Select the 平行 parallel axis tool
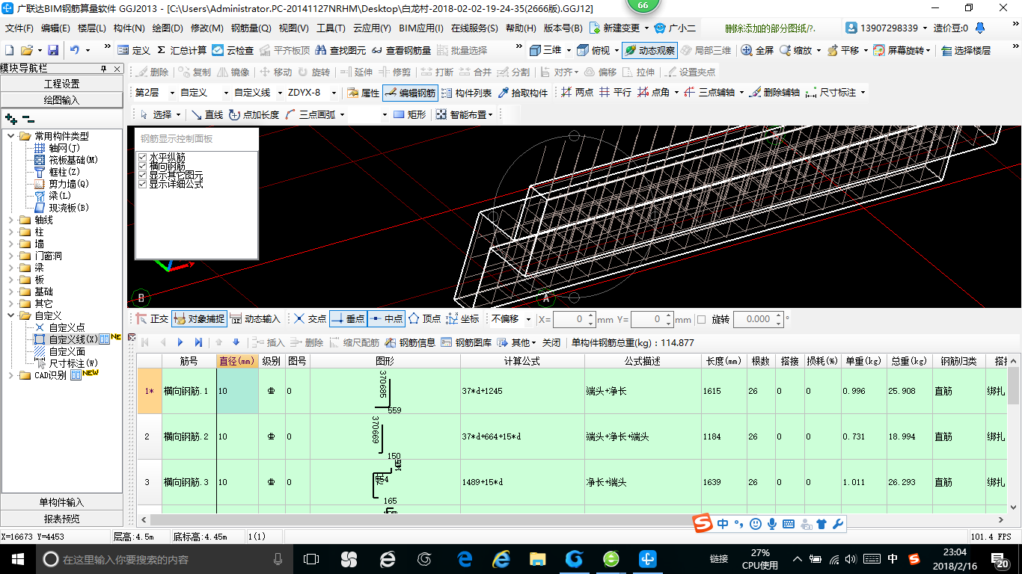 [x=615, y=93]
